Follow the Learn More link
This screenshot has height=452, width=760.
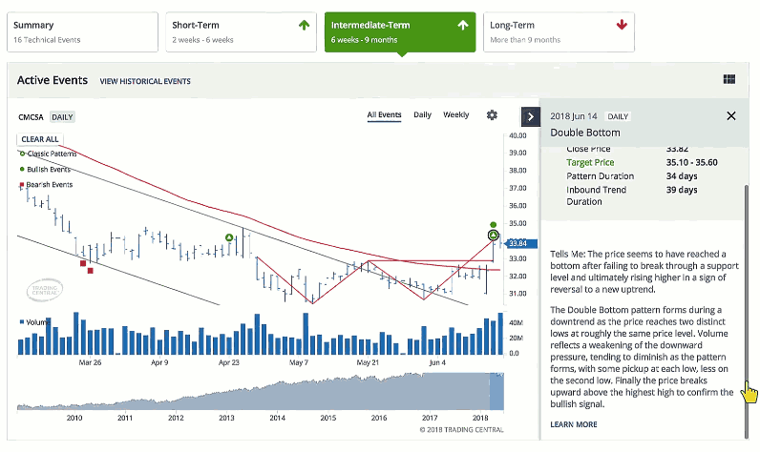[574, 424]
